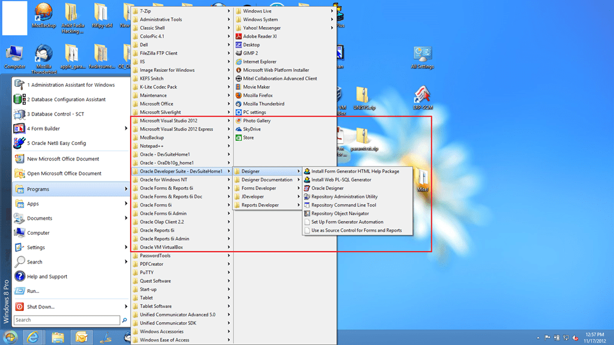This screenshot has width=614, height=345.
Task: Open SkyDrive entry
Action: pos(285,129)
